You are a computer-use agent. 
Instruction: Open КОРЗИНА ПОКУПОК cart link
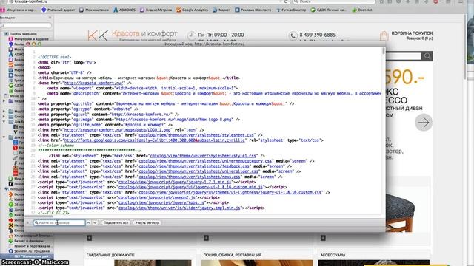tap(412, 33)
